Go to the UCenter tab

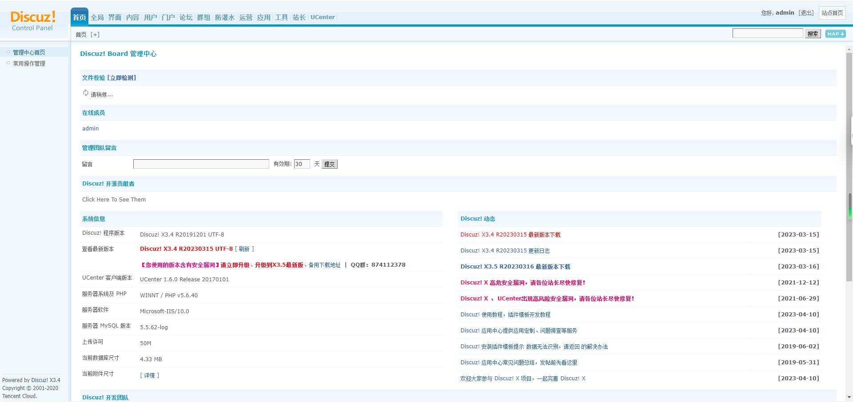(x=323, y=17)
